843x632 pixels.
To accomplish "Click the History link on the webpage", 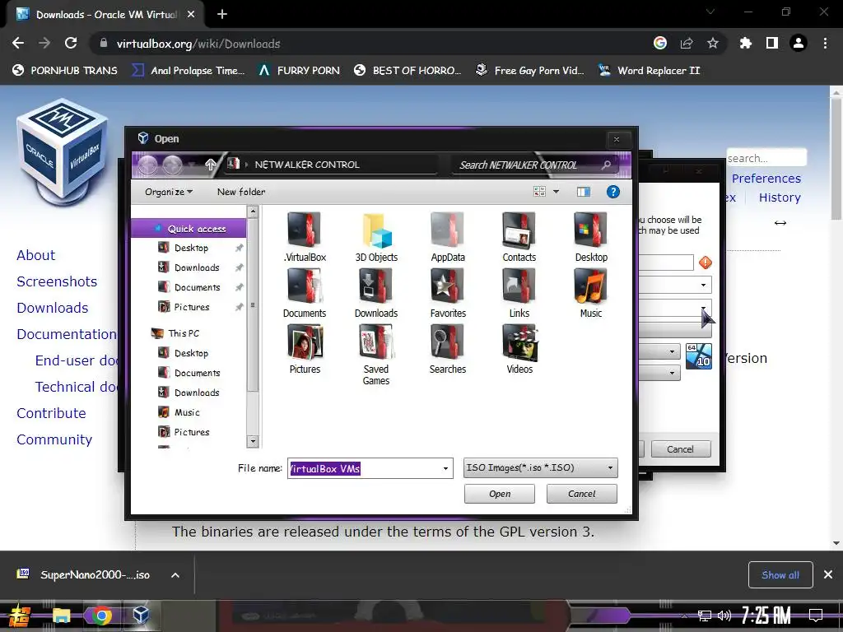I will [x=780, y=197].
